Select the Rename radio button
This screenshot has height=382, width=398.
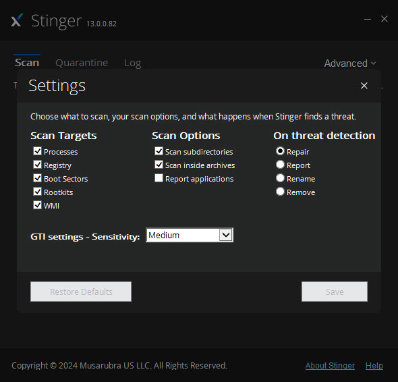pos(280,178)
